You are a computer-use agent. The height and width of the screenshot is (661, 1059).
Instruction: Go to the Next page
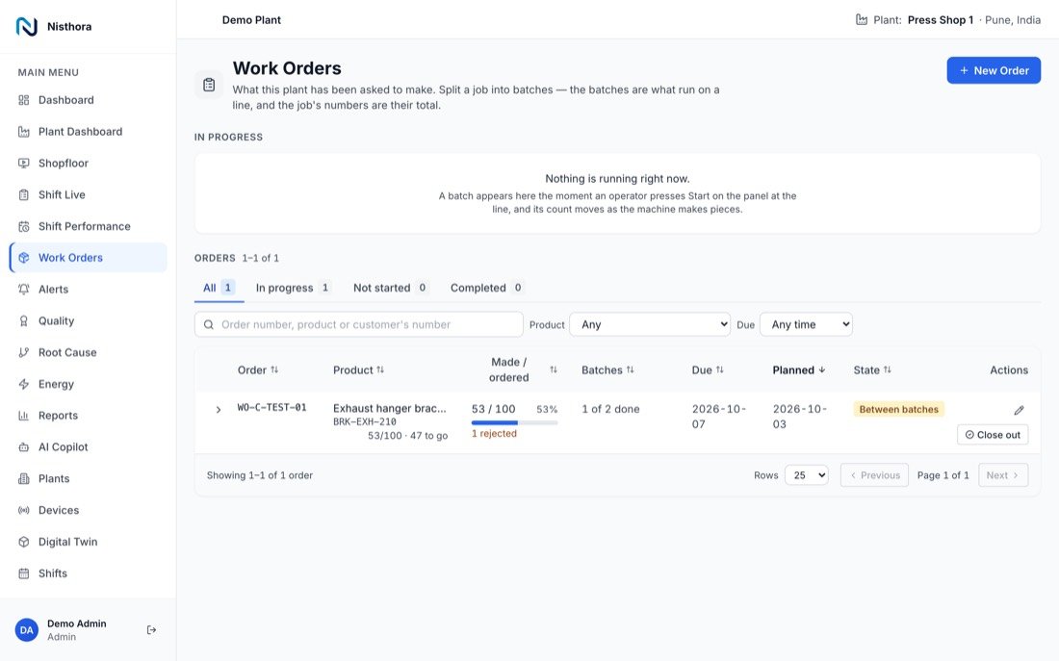pyautogui.click(x=1003, y=475)
